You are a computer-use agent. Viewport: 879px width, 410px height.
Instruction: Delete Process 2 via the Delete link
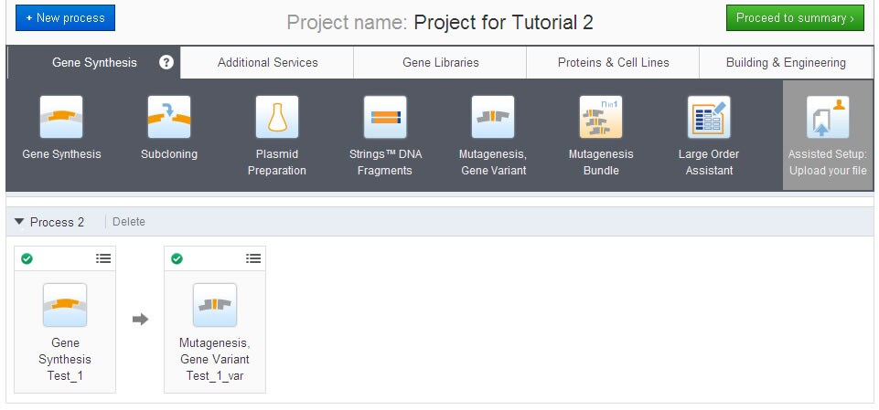(x=128, y=222)
